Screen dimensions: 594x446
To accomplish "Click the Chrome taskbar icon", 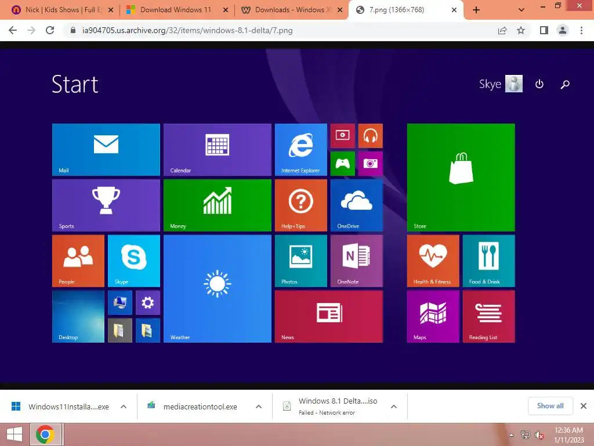I will (x=45, y=434).
